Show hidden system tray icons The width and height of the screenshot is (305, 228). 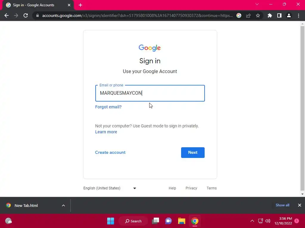coord(252,221)
